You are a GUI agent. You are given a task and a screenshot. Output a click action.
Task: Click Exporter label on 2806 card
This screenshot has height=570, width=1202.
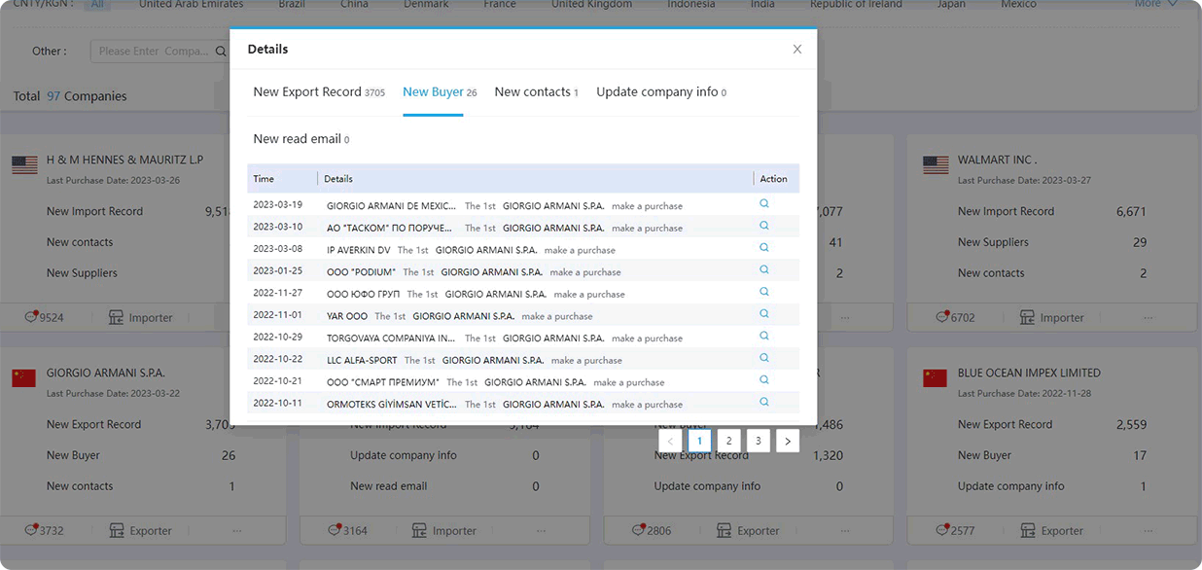[x=758, y=531]
